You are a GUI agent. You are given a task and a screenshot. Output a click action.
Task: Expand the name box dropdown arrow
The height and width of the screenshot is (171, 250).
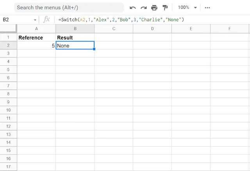pos(35,20)
